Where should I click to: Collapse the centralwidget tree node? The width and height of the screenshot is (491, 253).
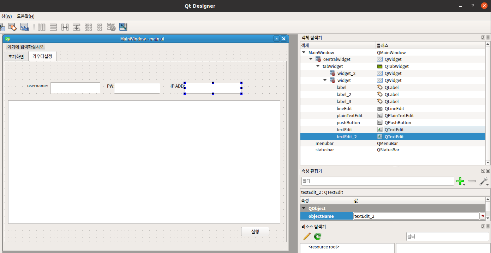[x=311, y=59]
